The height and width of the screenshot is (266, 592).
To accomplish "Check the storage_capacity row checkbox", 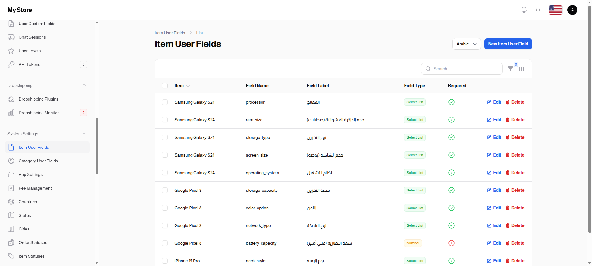I will 165,190.
